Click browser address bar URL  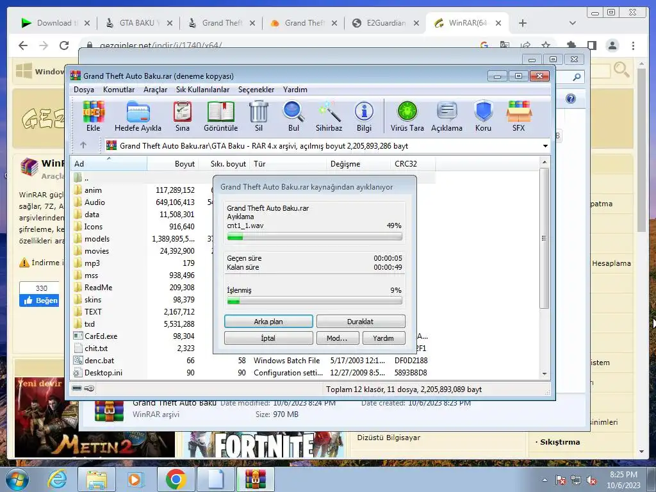click(x=161, y=45)
